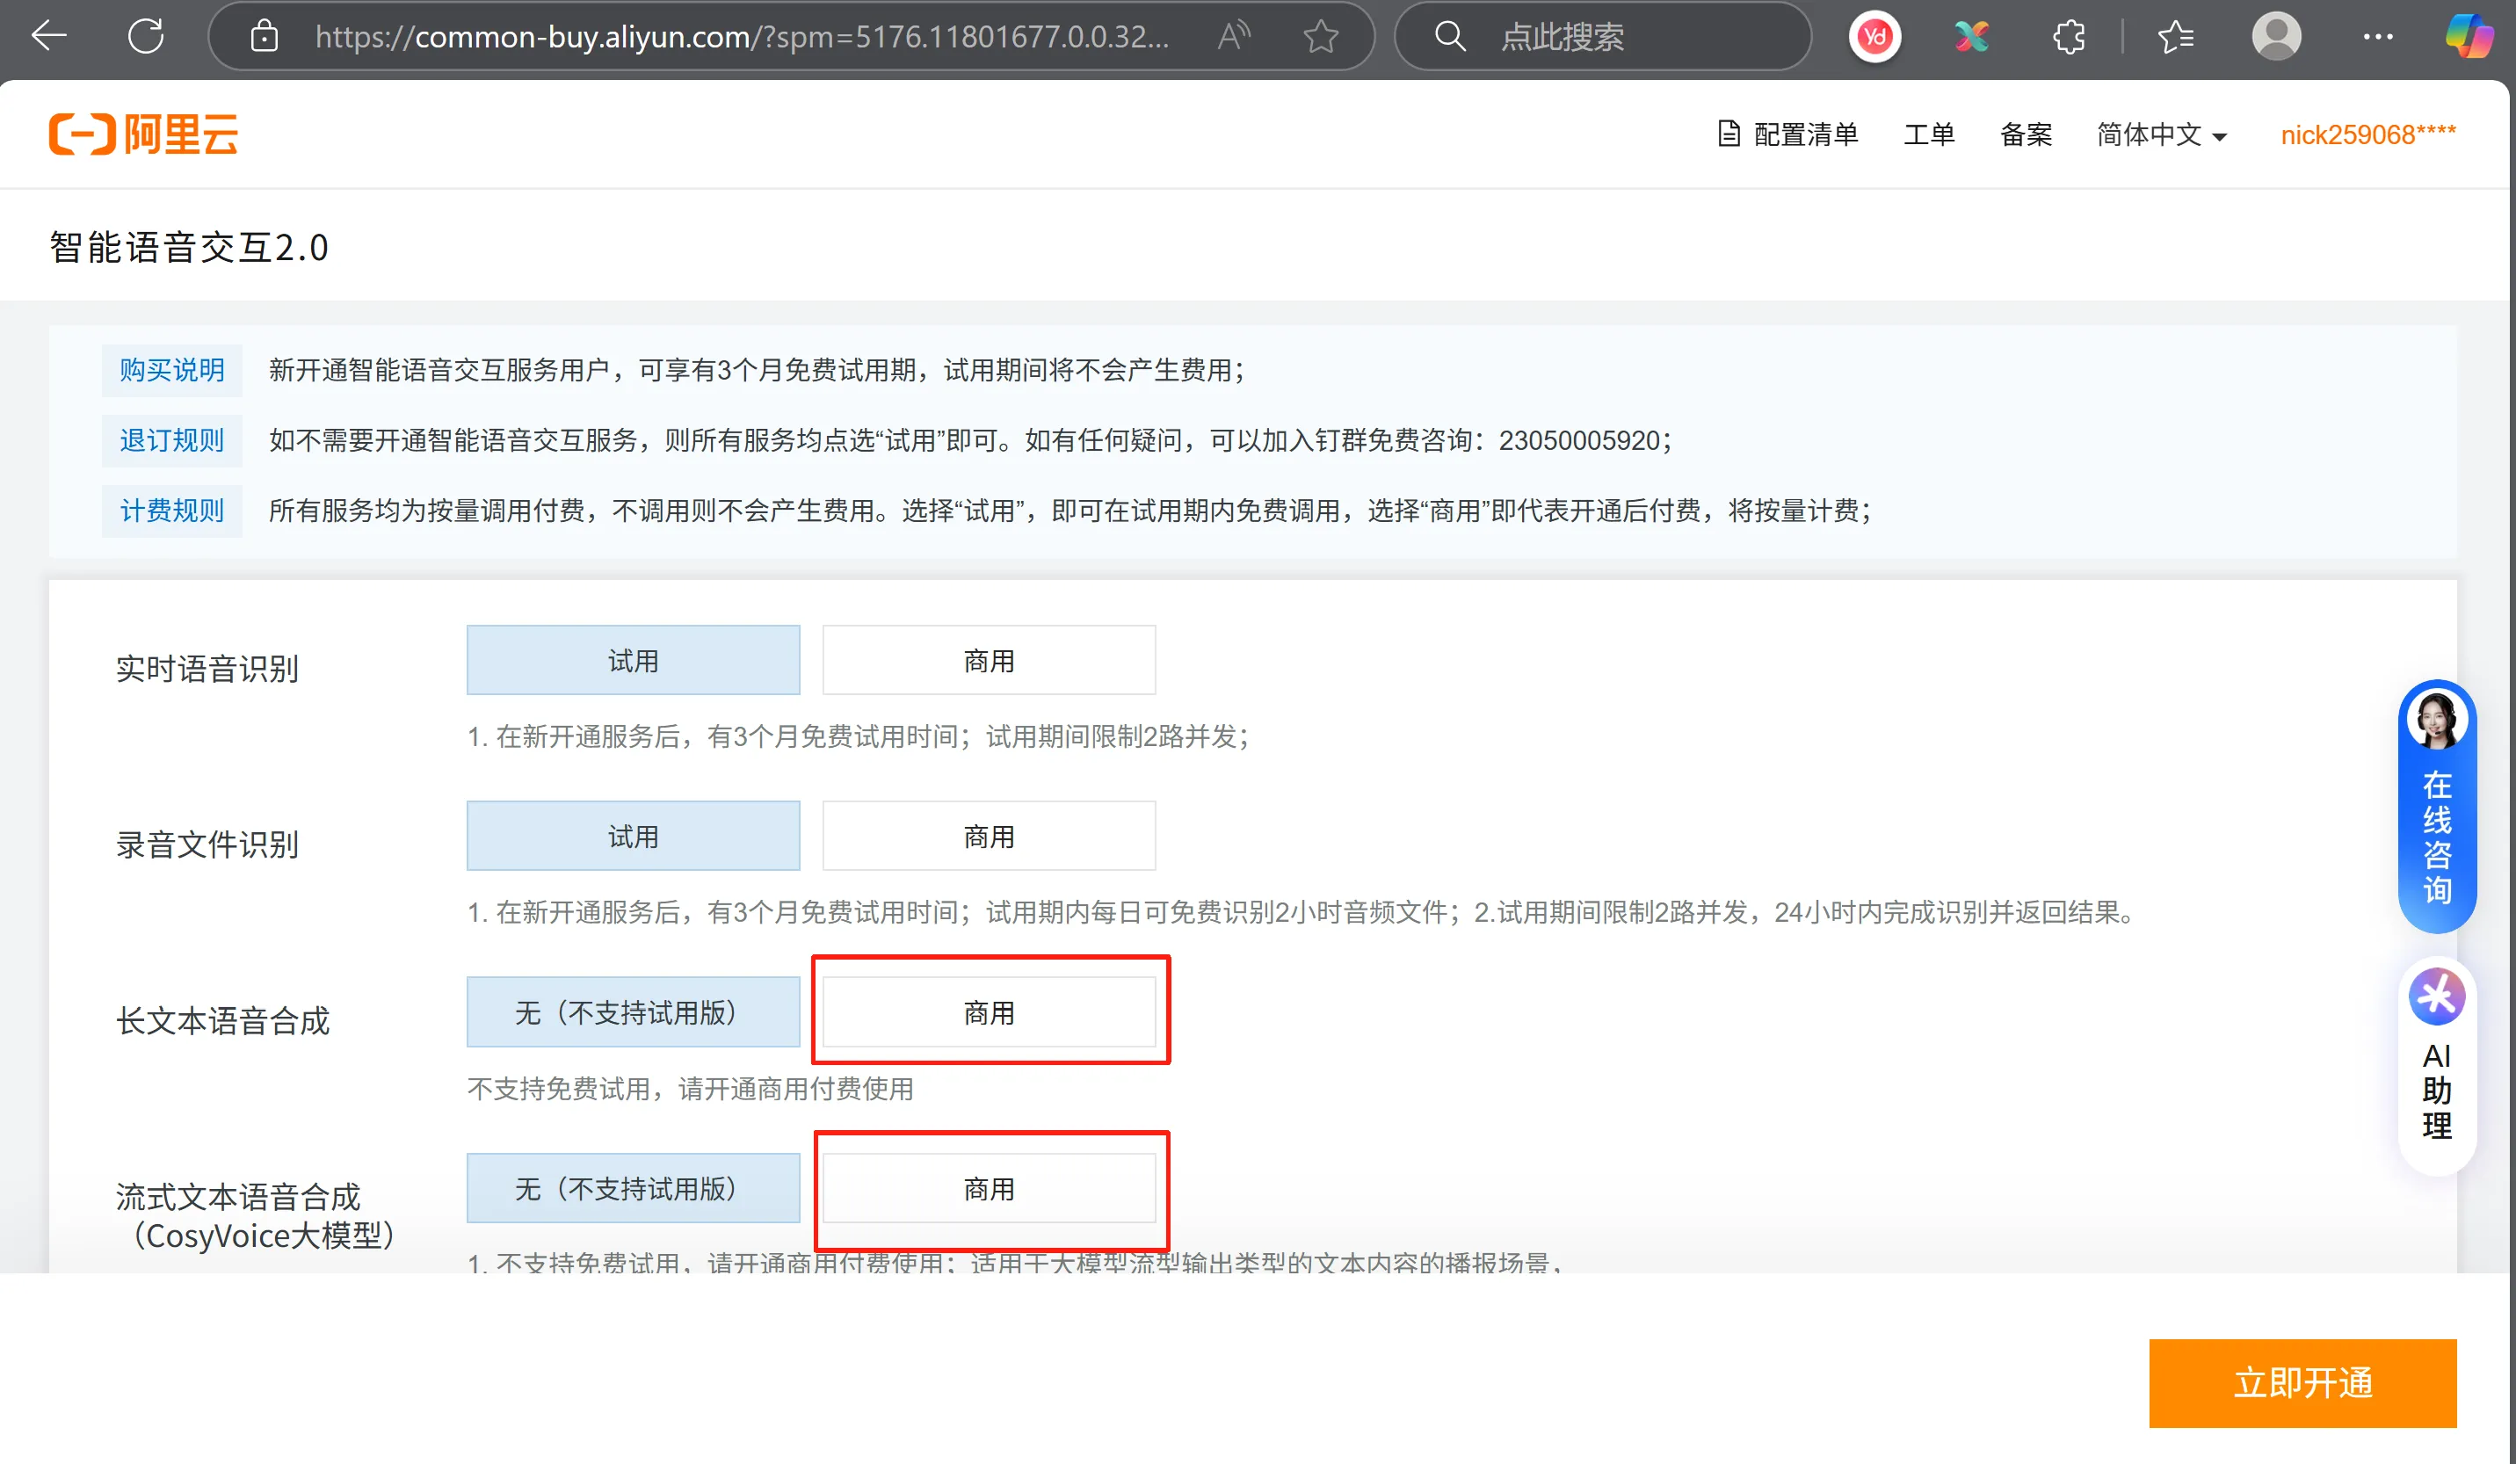The height and width of the screenshot is (1464, 2516).
Task: Select 无（不支持试用版）for 长文本语音合成
Action: (x=633, y=1011)
